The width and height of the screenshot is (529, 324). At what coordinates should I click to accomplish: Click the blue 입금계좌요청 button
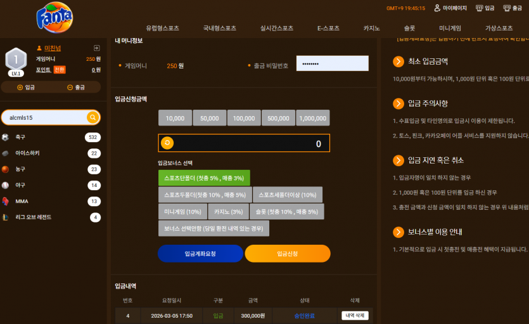pyautogui.click(x=200, y=254)
